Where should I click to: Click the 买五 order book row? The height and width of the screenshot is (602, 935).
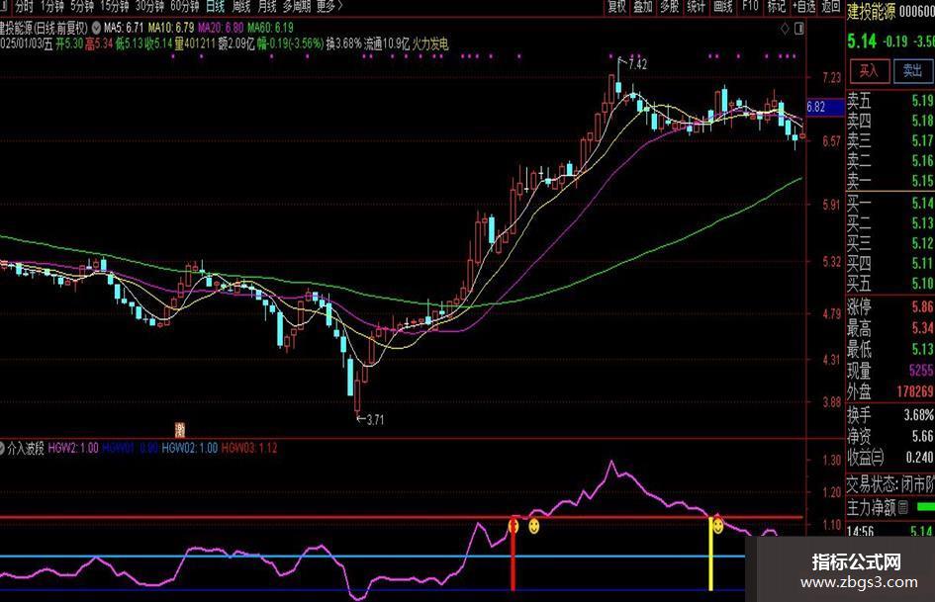pos(890,283)
